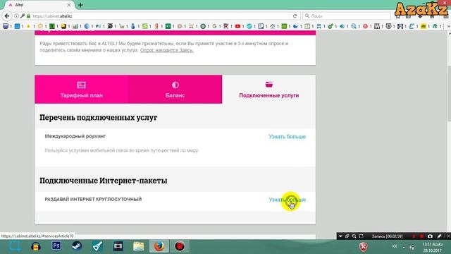The image size is (451, 254).
Task: Select the Altel browser tab
Action: (39, 5)
